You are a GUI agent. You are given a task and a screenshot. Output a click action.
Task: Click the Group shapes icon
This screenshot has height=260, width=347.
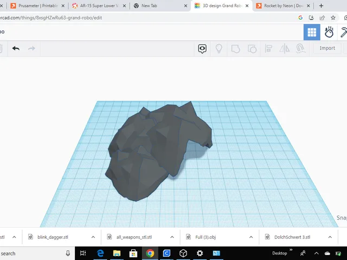point(235,49)
